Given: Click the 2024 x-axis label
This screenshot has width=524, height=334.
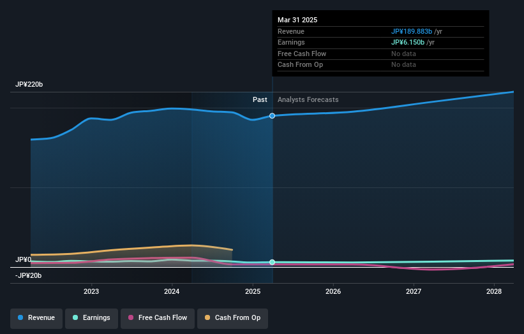Looking at the screenshot, I should pyautogui.click(x=172, y=292).
